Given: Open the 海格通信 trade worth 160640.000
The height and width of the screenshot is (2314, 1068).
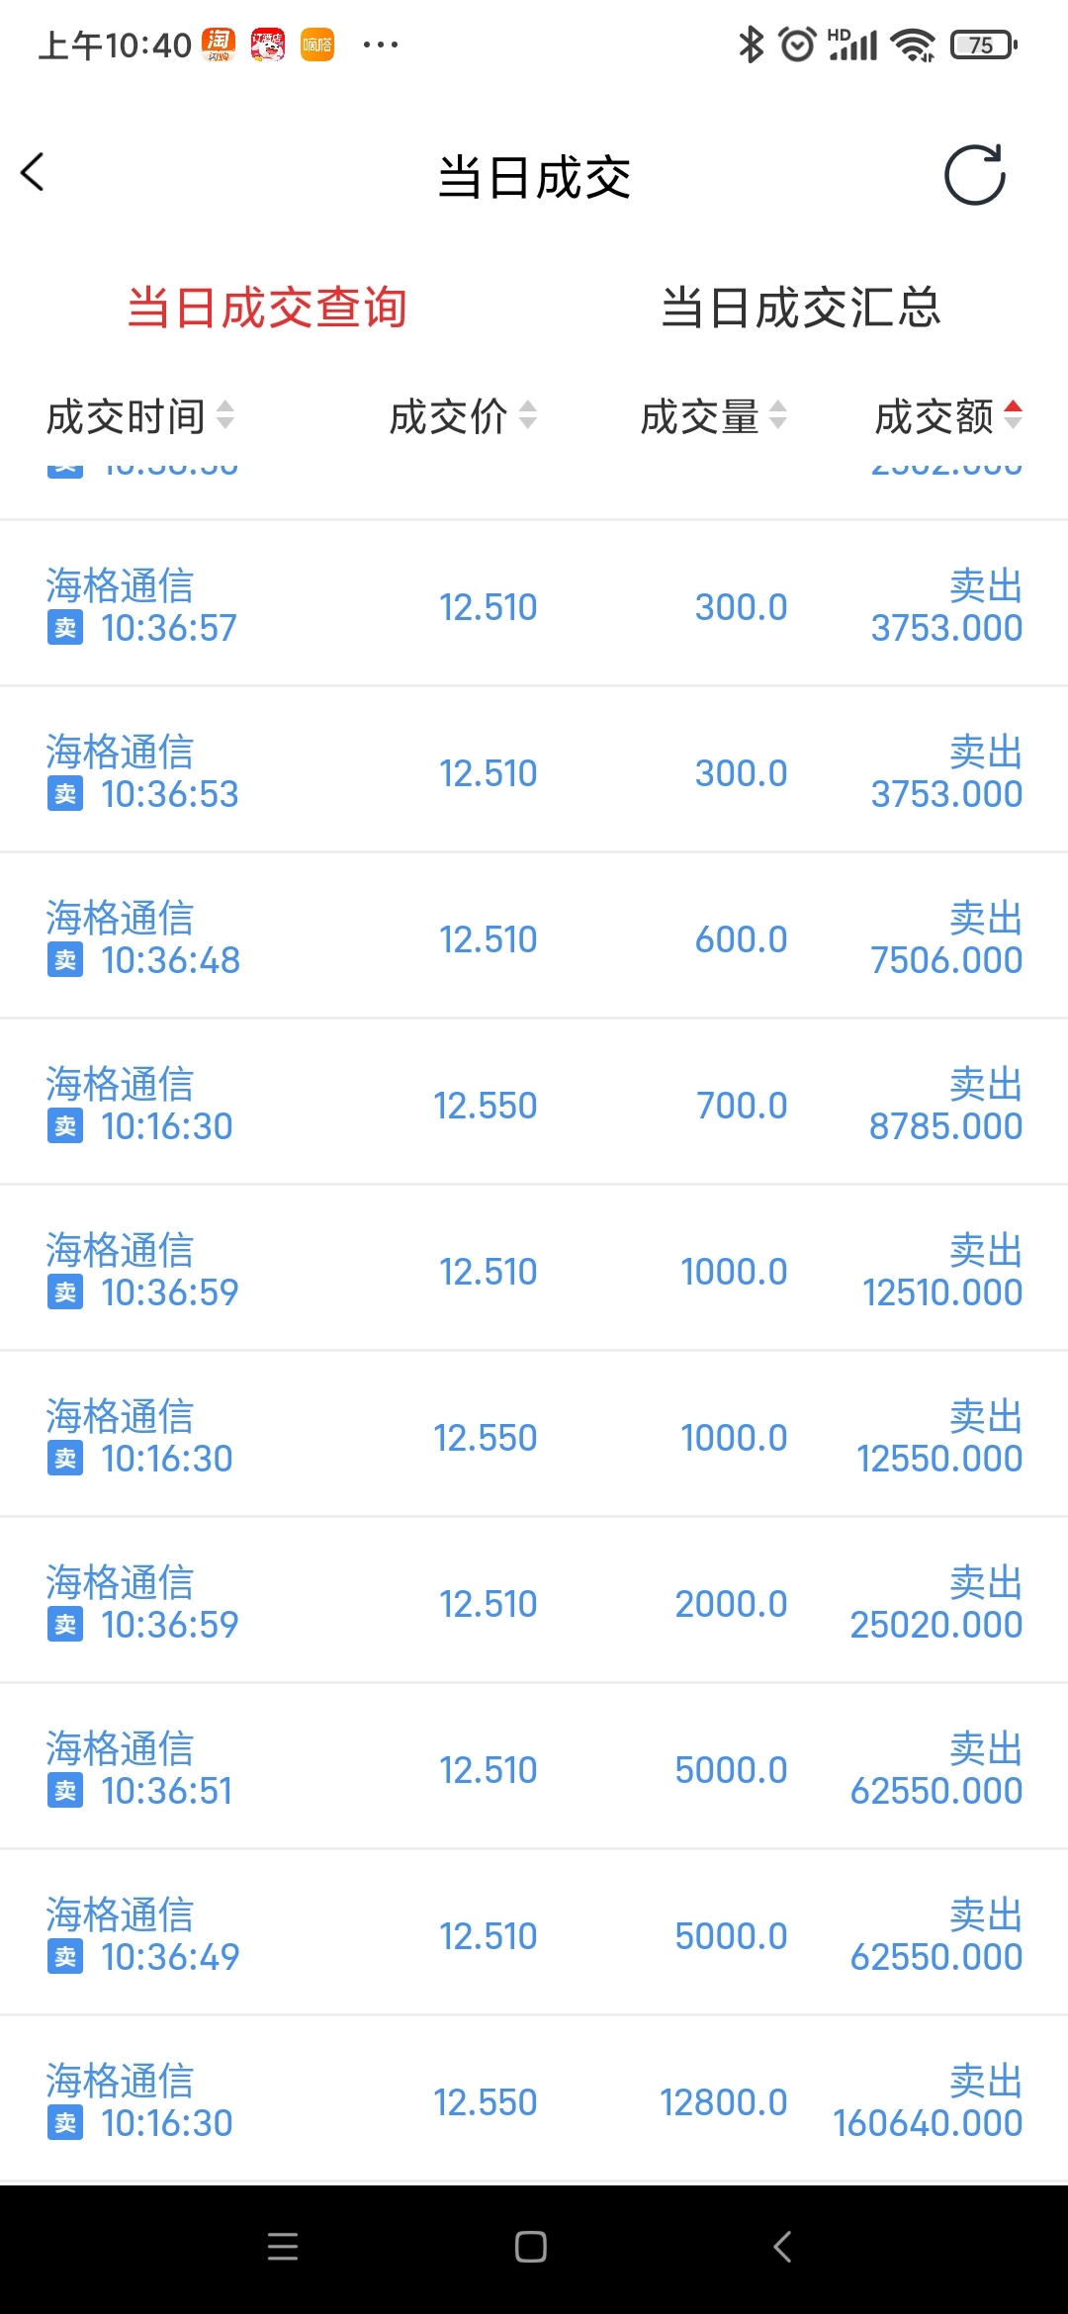Looking at the screenshot, I should (x=534, y=2100).
